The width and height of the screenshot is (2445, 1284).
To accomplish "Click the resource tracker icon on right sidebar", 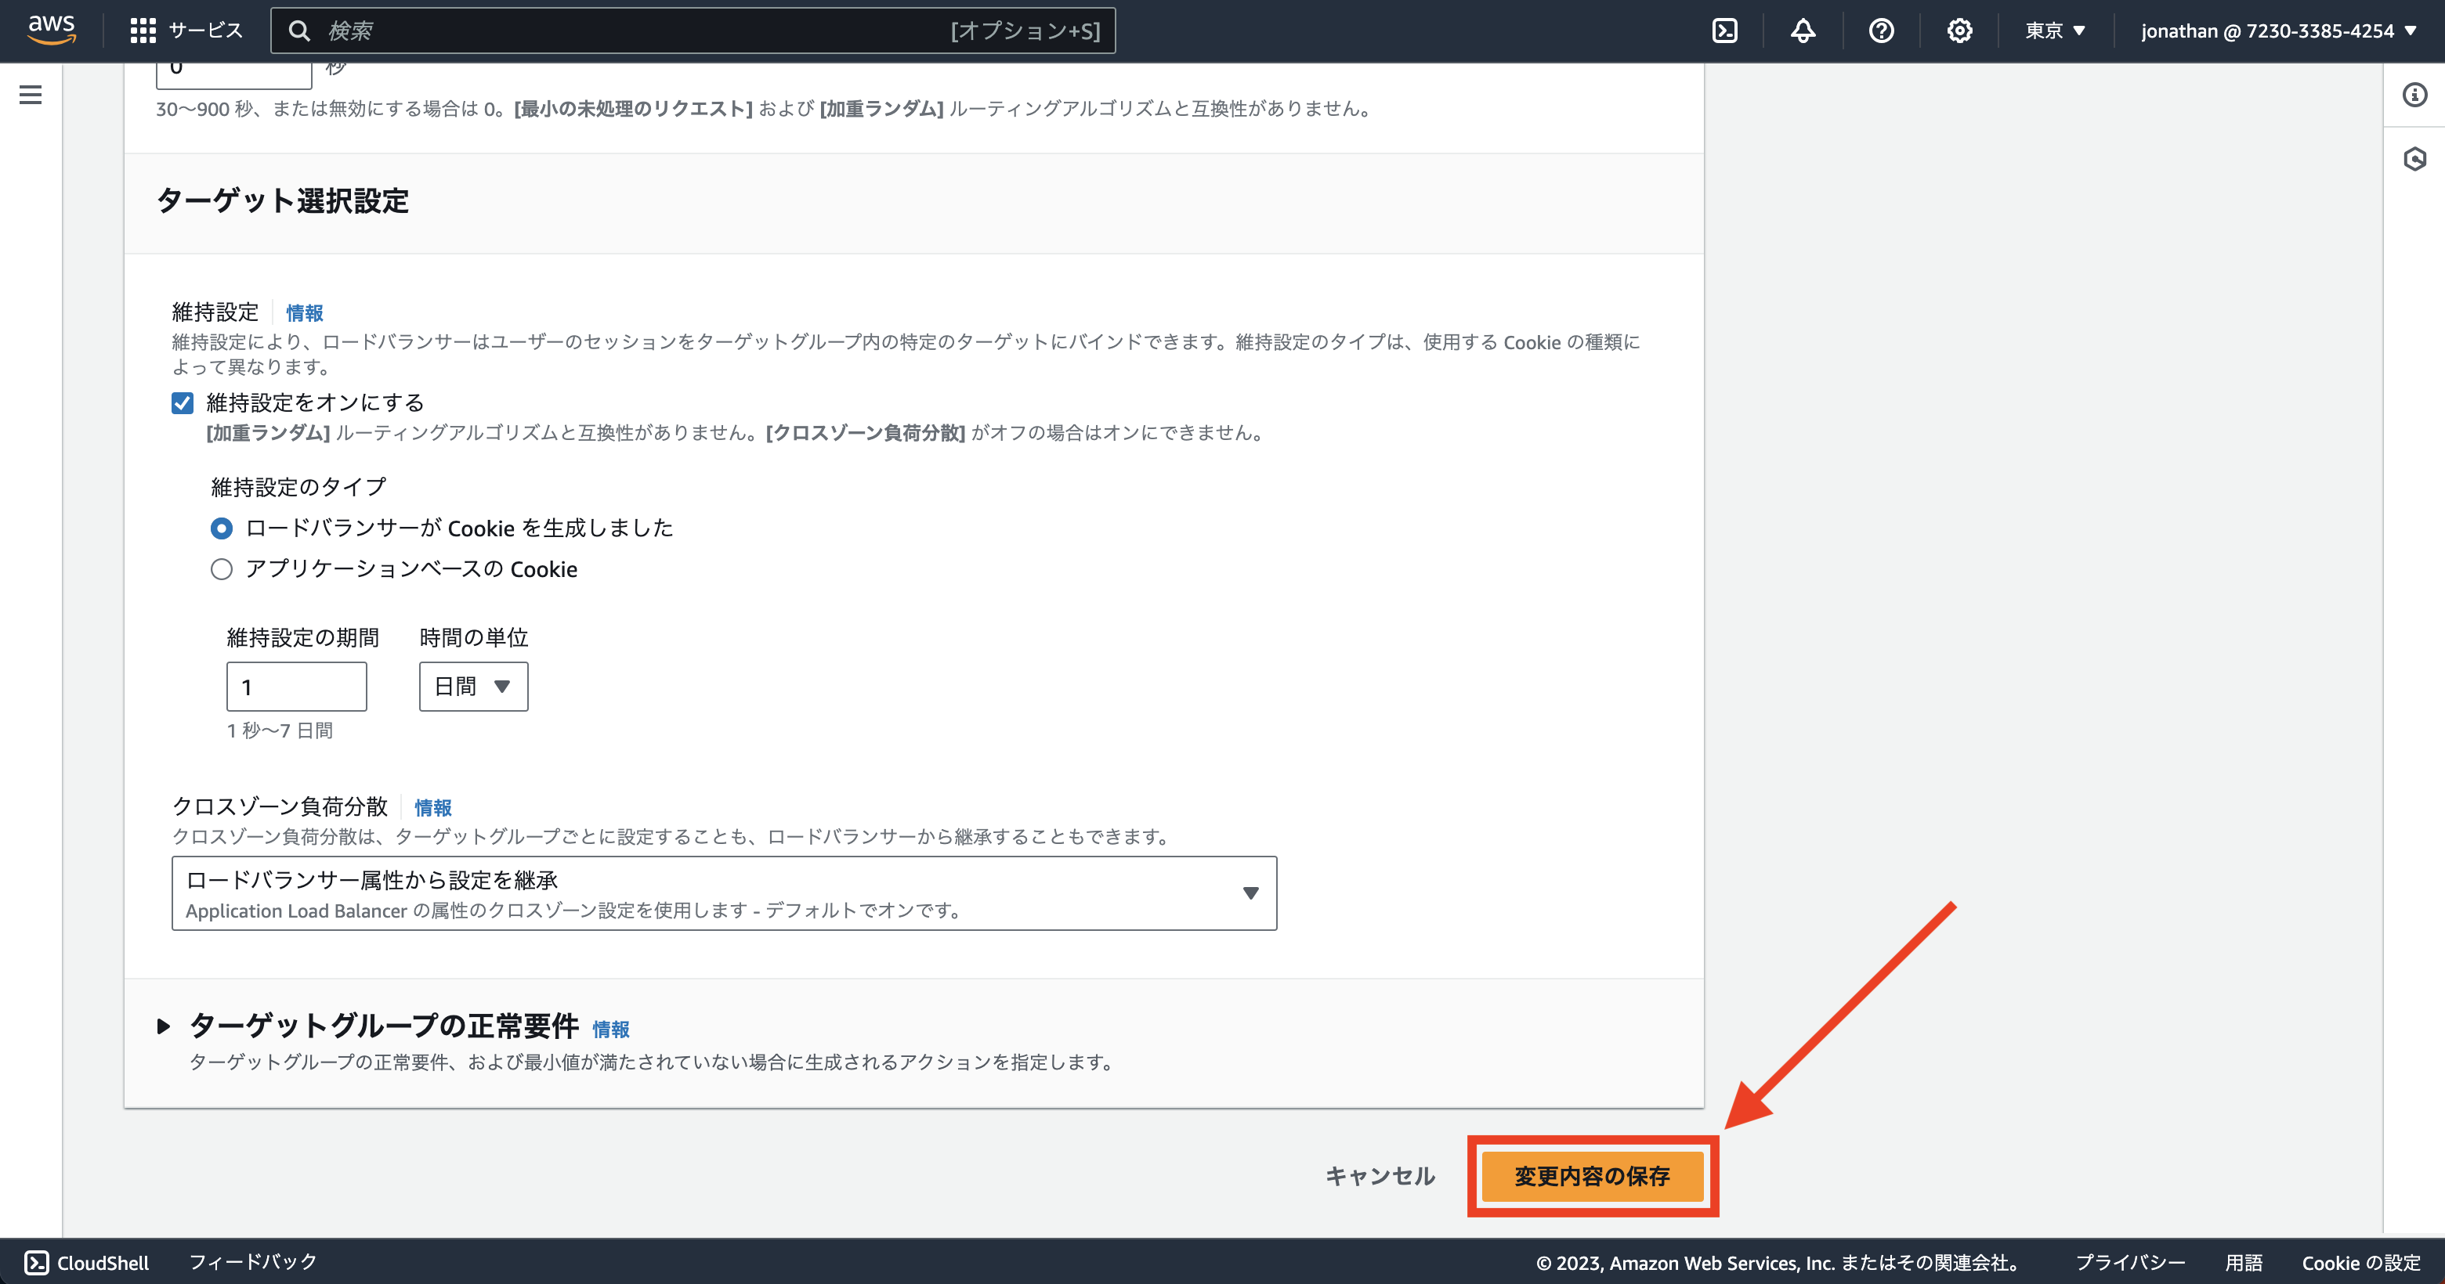I will pos(2414,159).
